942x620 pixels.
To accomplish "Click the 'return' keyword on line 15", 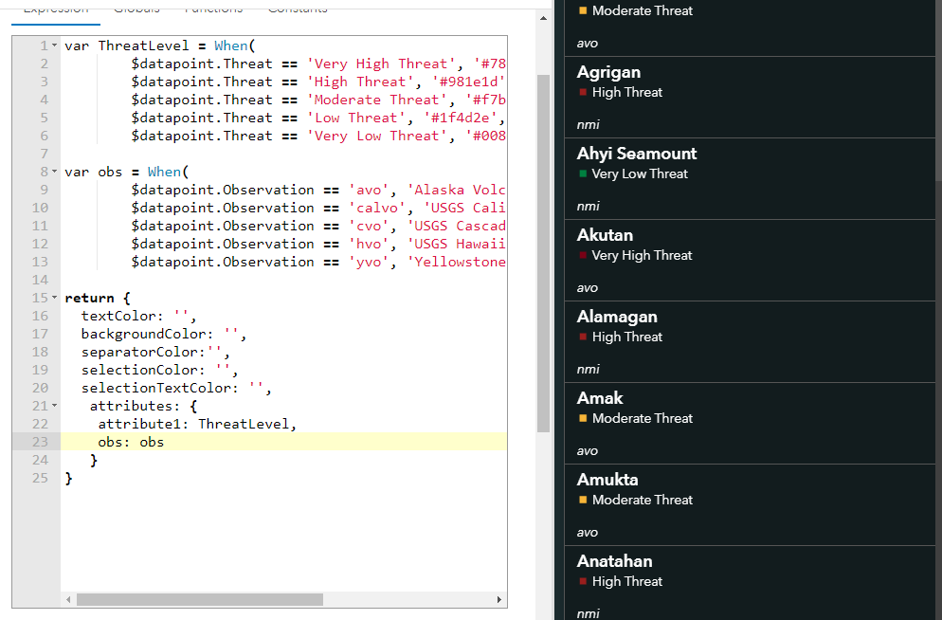I will 89,298.
